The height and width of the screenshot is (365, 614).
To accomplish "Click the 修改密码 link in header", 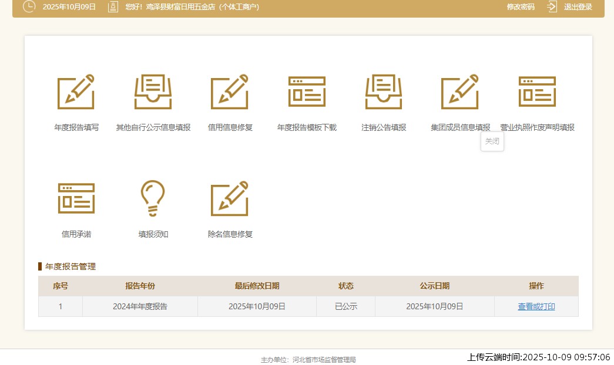I will tap(521, 7).
